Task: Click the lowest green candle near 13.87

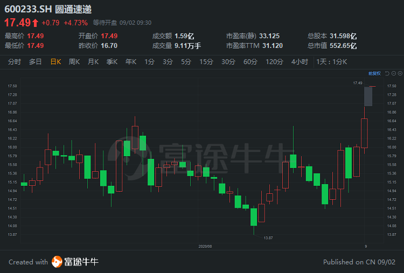Action: (254, 217)
